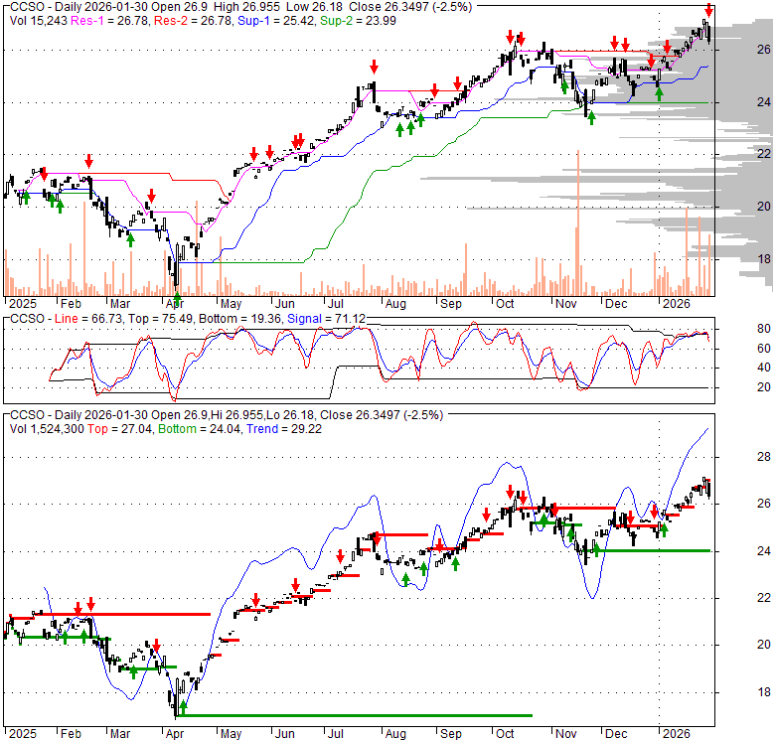Image resolution: width=775 pixels, height=740 pixels.
Task: Click the red arrow above mid-March bar, top chart
Action: [151, 196]
